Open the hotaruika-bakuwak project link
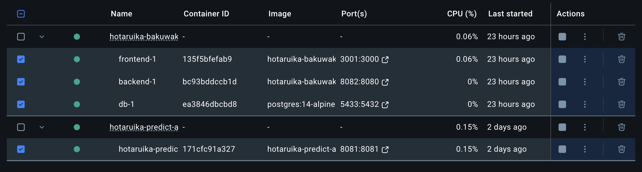642x172 pixels. coord(144,37)
